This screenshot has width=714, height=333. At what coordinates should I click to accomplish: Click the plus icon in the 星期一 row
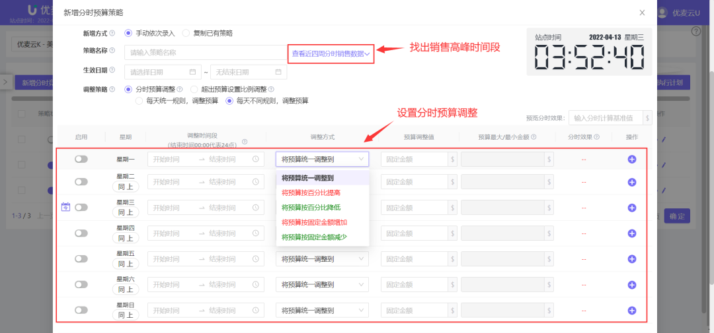coord(631,159)
